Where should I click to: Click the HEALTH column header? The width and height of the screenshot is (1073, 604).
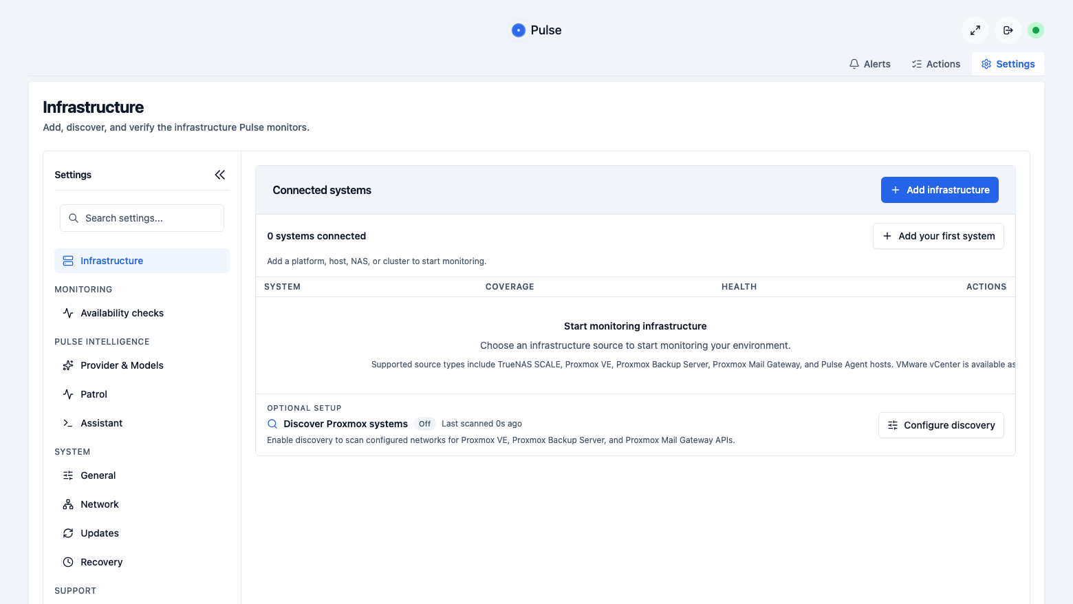[739, 287]
